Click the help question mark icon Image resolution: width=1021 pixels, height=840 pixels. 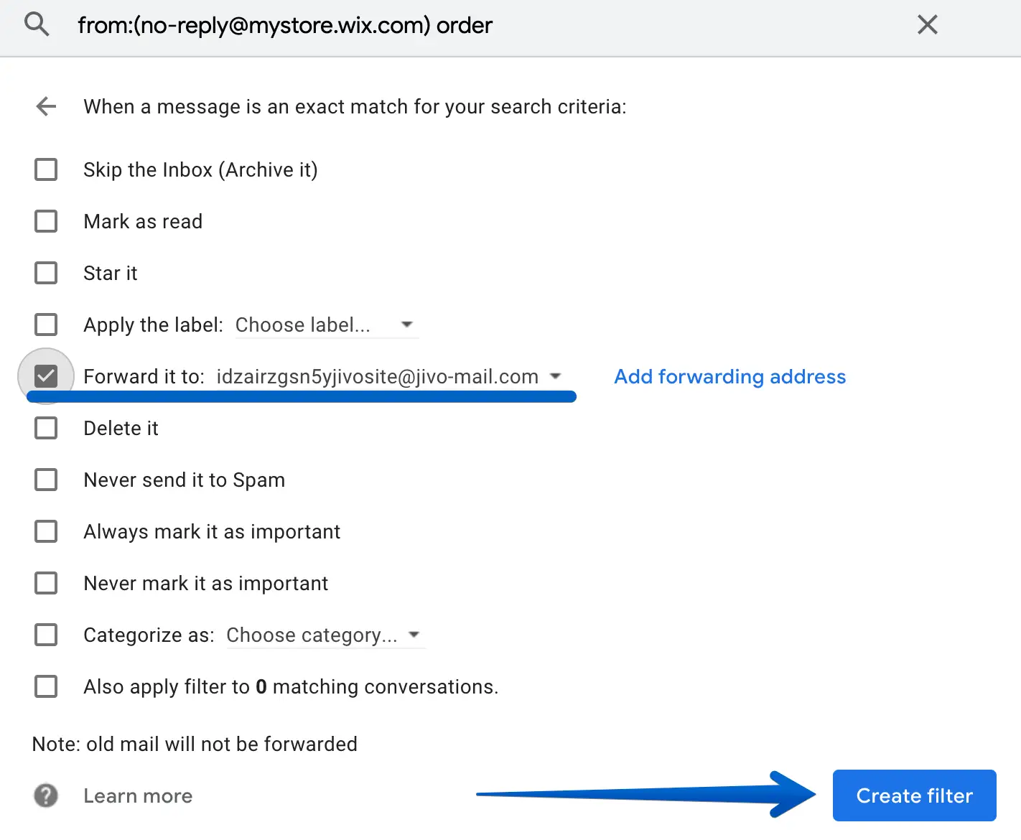pyautogui.click(x=46, y=795)
